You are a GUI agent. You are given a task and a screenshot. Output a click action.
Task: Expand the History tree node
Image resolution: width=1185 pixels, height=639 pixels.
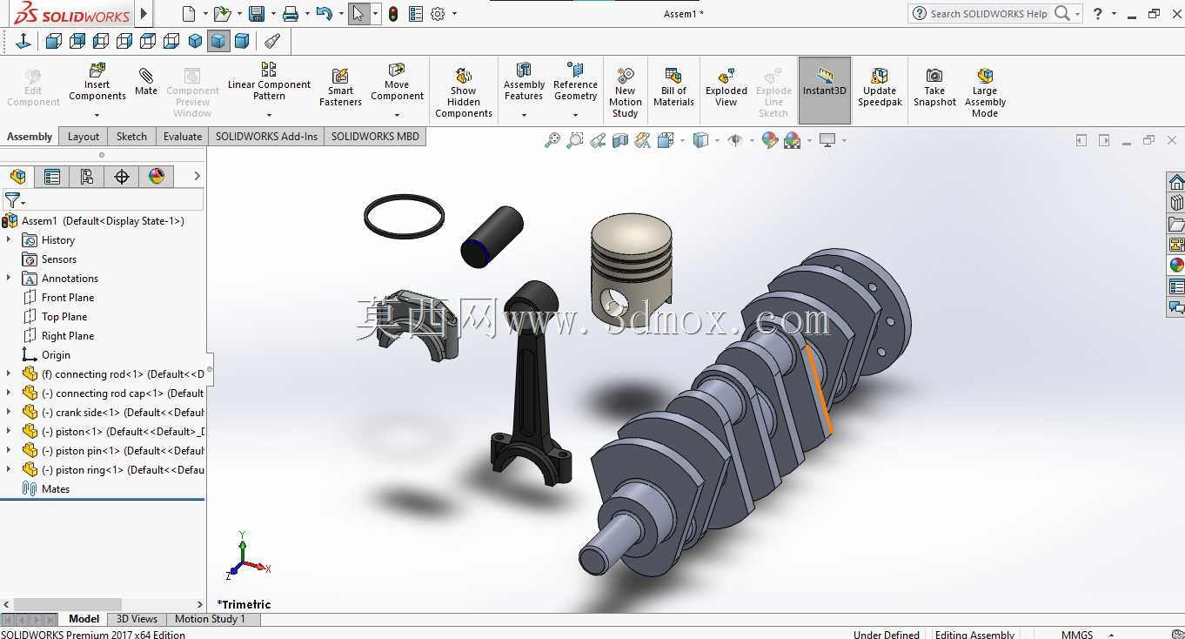pos(9,240)
